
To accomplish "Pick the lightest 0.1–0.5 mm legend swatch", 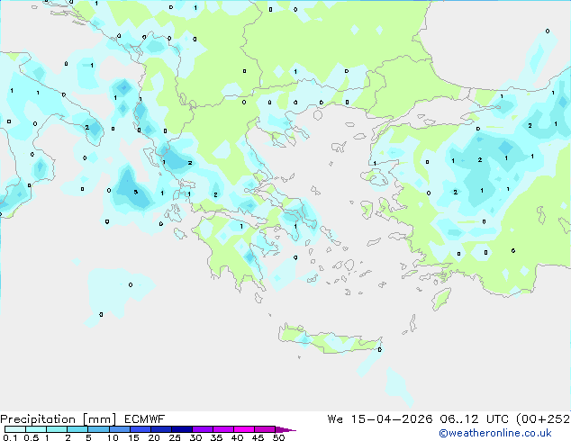I will point(15,429).
